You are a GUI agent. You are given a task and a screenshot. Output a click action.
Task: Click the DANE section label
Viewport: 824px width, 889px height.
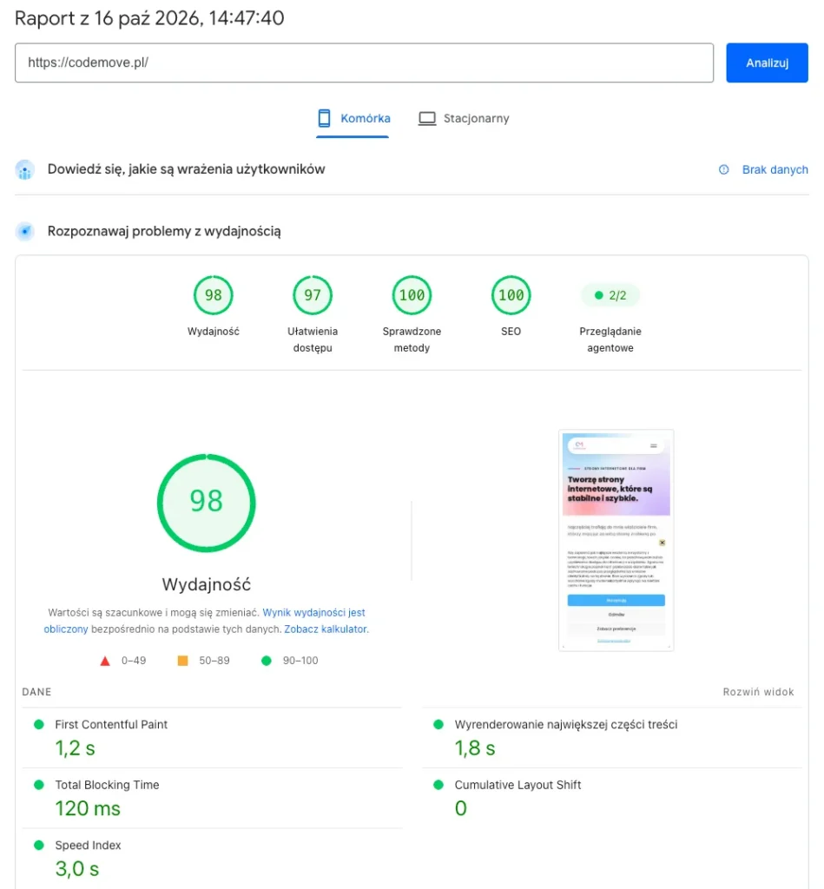pos(36,692)
